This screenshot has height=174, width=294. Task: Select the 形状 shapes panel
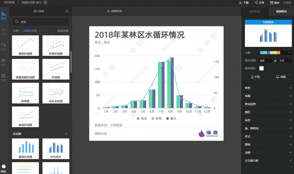click(x=4, y=46)
